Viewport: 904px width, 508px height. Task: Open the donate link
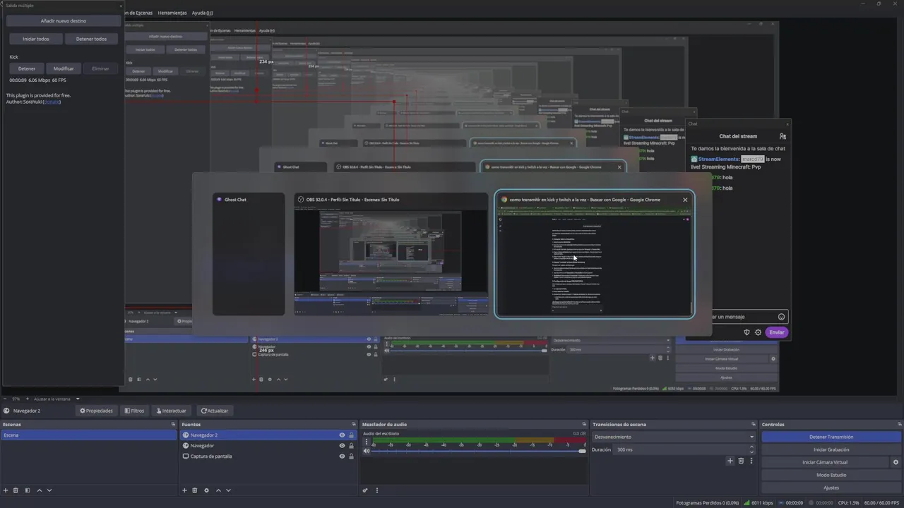point(52,102)
